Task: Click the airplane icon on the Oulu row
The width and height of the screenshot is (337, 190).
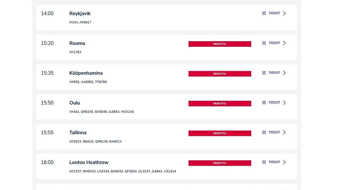Action: tap(264, 103)
